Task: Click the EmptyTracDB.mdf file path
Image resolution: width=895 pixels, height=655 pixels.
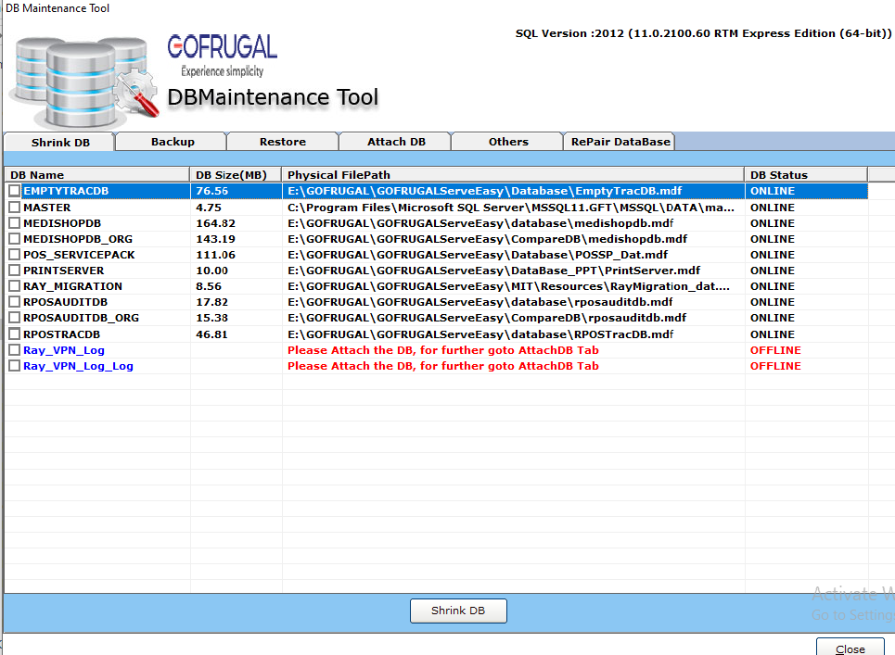Action: tap(485, 191)
